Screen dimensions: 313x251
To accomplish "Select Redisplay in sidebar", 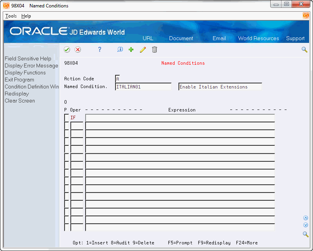I will [x=17, y=94].
